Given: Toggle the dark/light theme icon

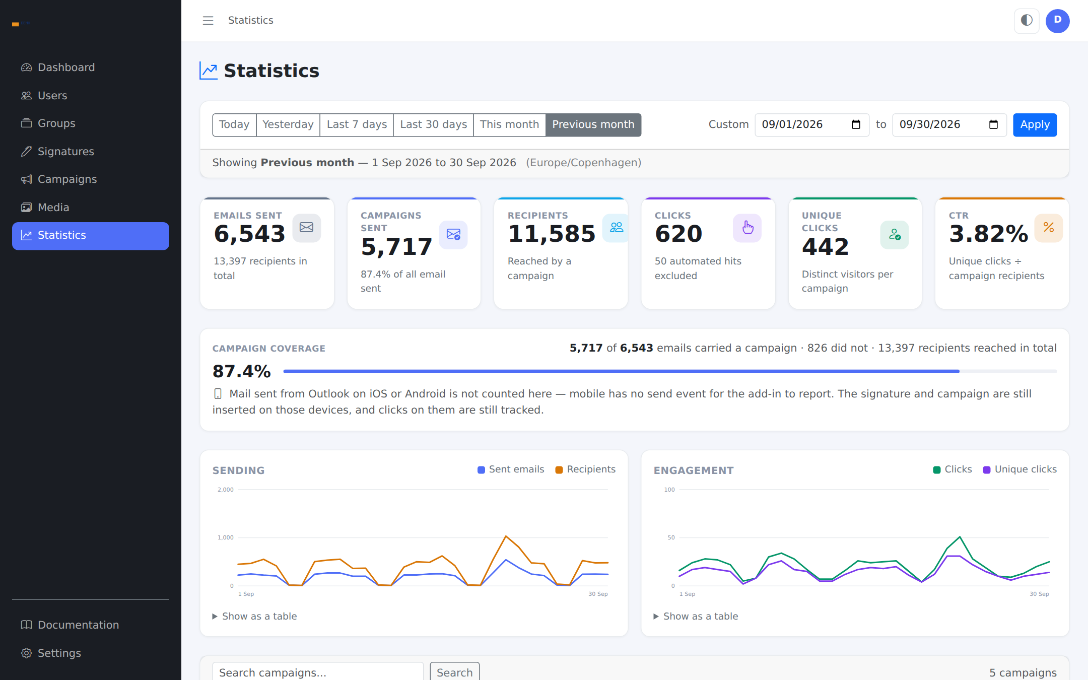Looking at the screenshot, I should [1027, 21].
